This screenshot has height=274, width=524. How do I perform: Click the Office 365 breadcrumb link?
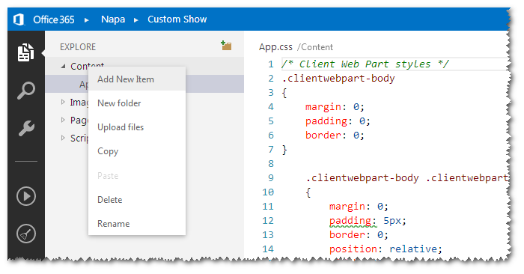(x=53, y=19)
